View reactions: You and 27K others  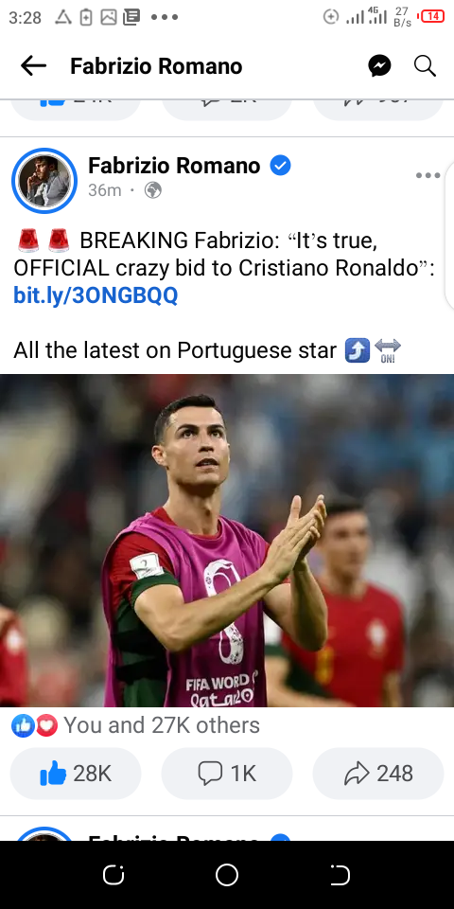(162, 725)
